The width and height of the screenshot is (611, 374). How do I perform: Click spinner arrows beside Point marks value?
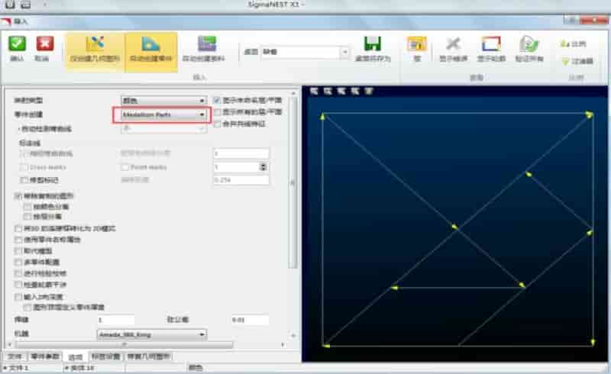coord(263,167)
